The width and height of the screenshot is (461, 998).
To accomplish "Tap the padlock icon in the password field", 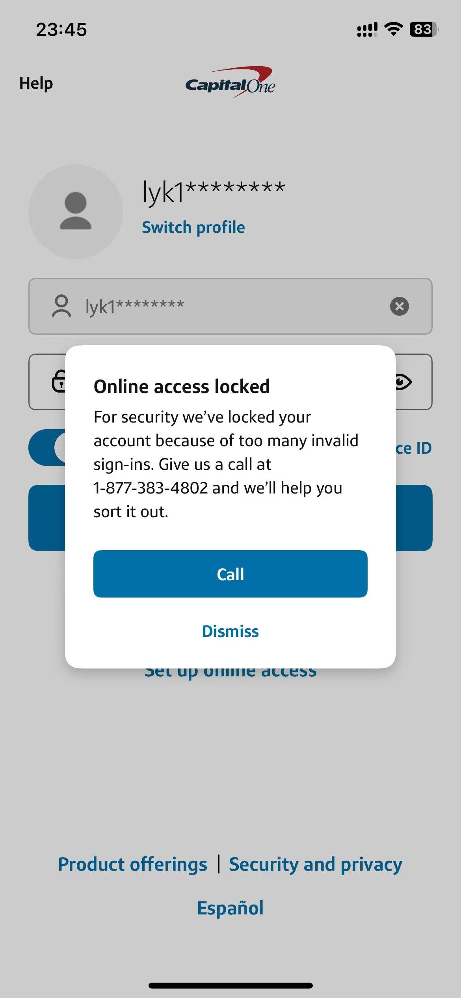I will [59, 382].
